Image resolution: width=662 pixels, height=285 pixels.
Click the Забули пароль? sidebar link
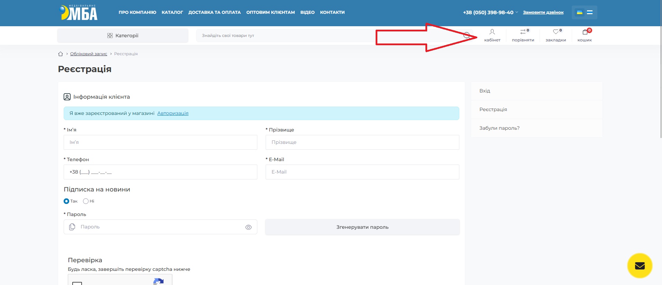499,128
